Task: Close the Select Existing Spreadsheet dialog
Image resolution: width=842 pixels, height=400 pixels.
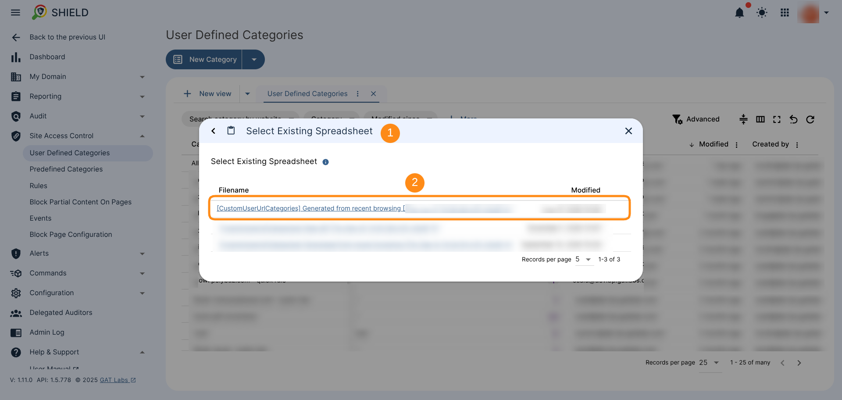Action: 628,131
